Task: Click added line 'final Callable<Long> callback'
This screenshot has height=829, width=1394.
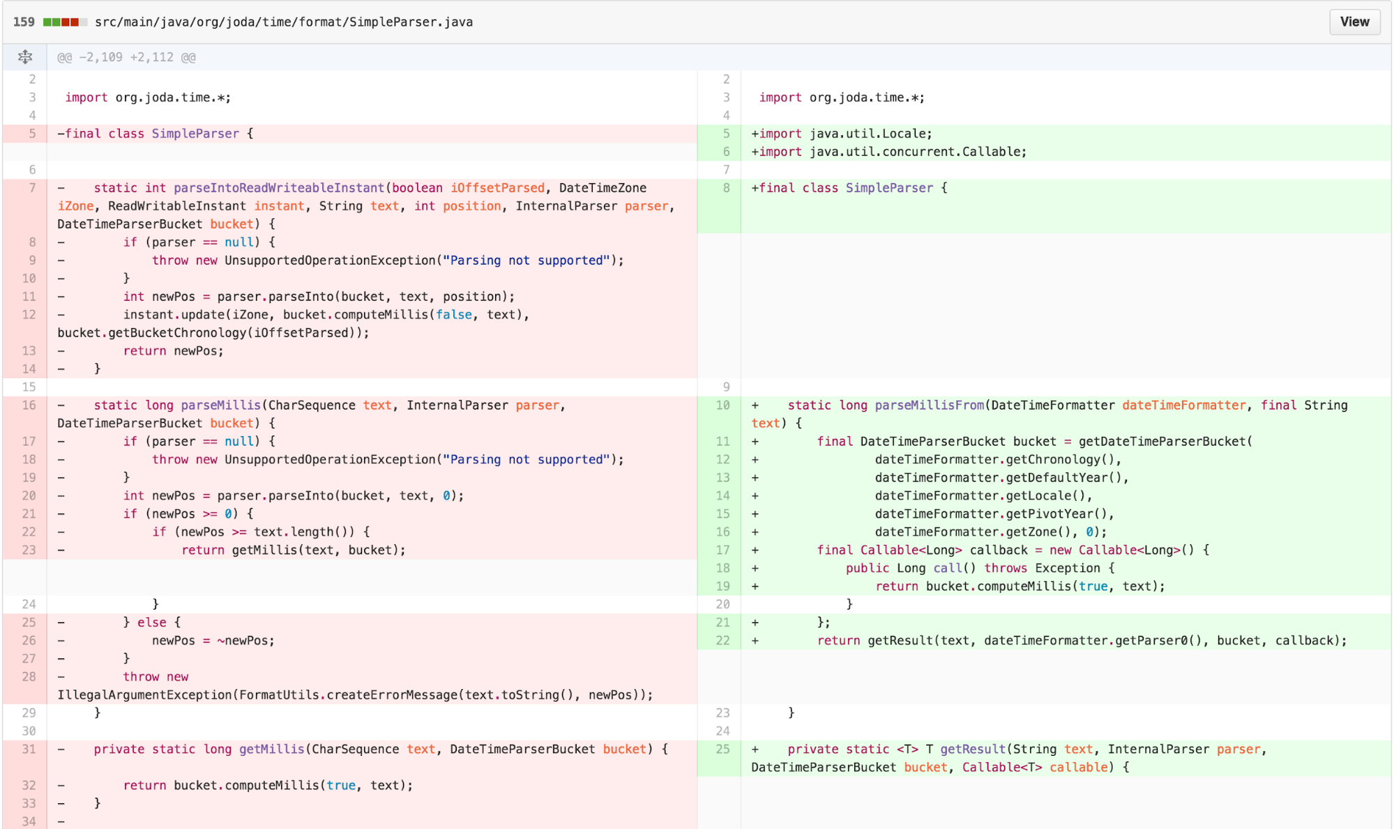Action: click(x=1066, y=550)
